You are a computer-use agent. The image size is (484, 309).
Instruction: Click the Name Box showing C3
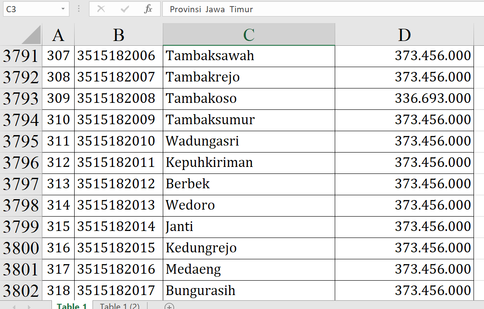pyautogui.click(x=31, y=9)
